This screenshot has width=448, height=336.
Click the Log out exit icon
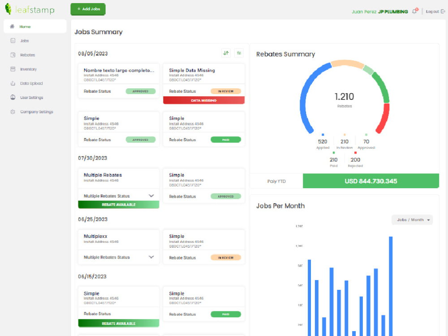click(x=443, y=12)
